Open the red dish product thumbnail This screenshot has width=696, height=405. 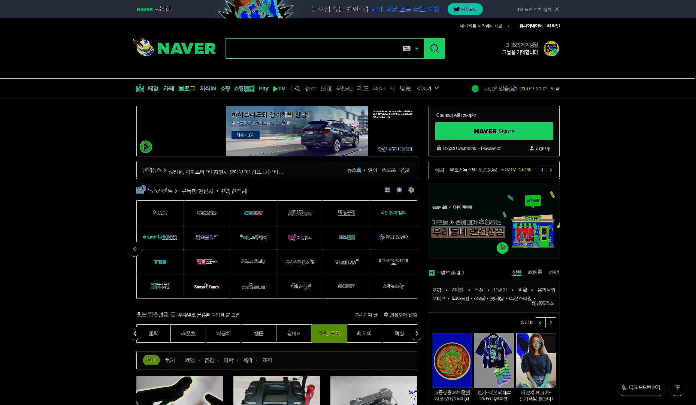pyautogui.click(x=452, y=360)
